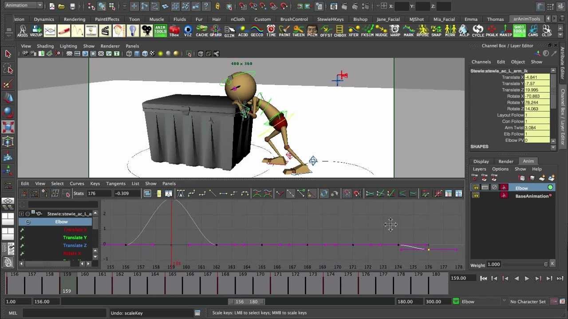Open the MIRR mirror pose tool
This screenshot has height=319, width=568.
pos(450,31)
